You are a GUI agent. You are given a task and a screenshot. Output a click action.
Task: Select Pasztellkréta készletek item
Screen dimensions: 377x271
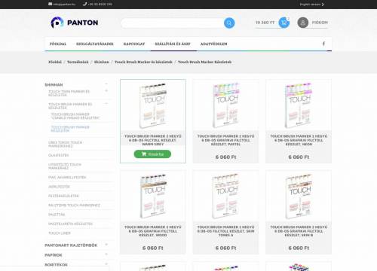(70, 224)
